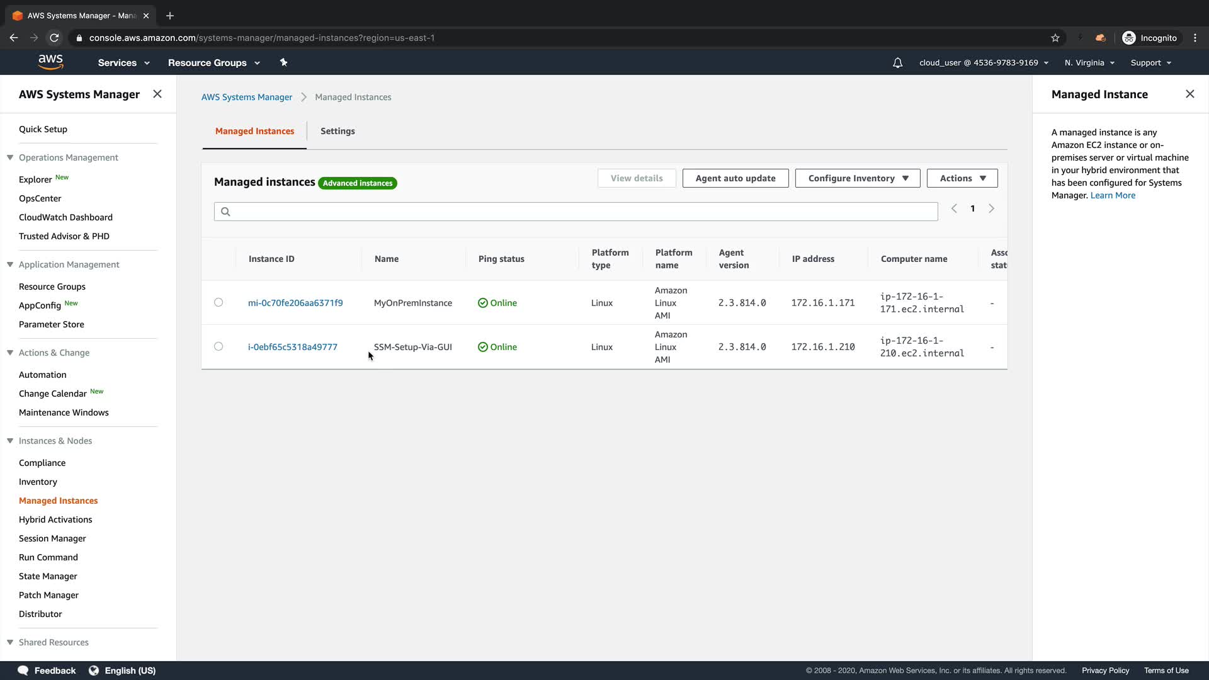Click the AWS logo home icon
Viewport: 1209px width, 680px height.
(50, 62)
